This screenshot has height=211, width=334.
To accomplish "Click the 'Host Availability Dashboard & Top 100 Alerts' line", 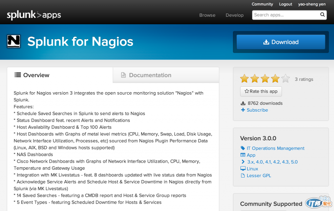I will tap(63, 127).
